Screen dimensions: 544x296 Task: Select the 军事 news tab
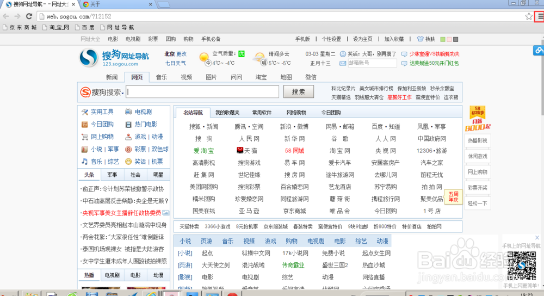click(112, 175)
